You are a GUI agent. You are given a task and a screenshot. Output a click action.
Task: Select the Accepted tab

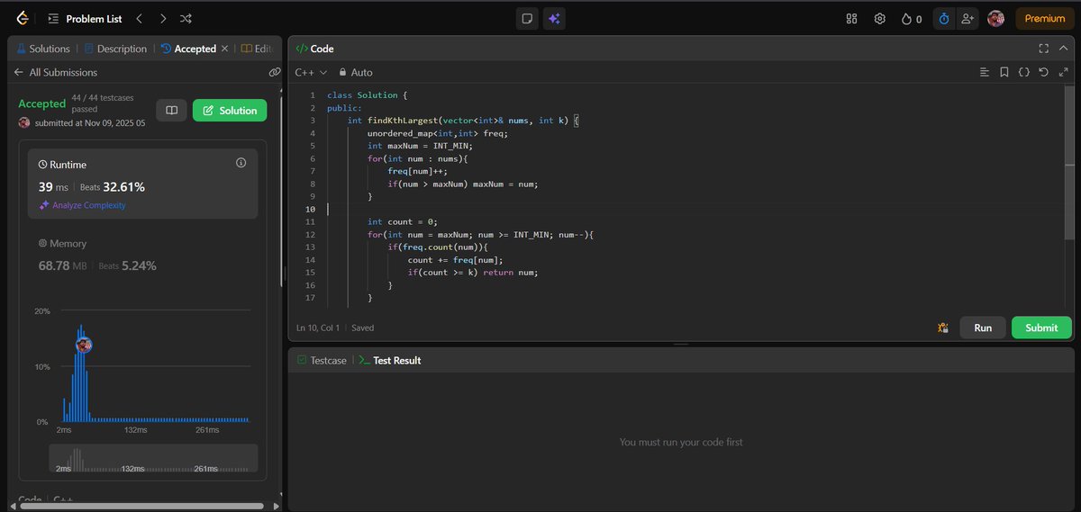pos(189,49)
